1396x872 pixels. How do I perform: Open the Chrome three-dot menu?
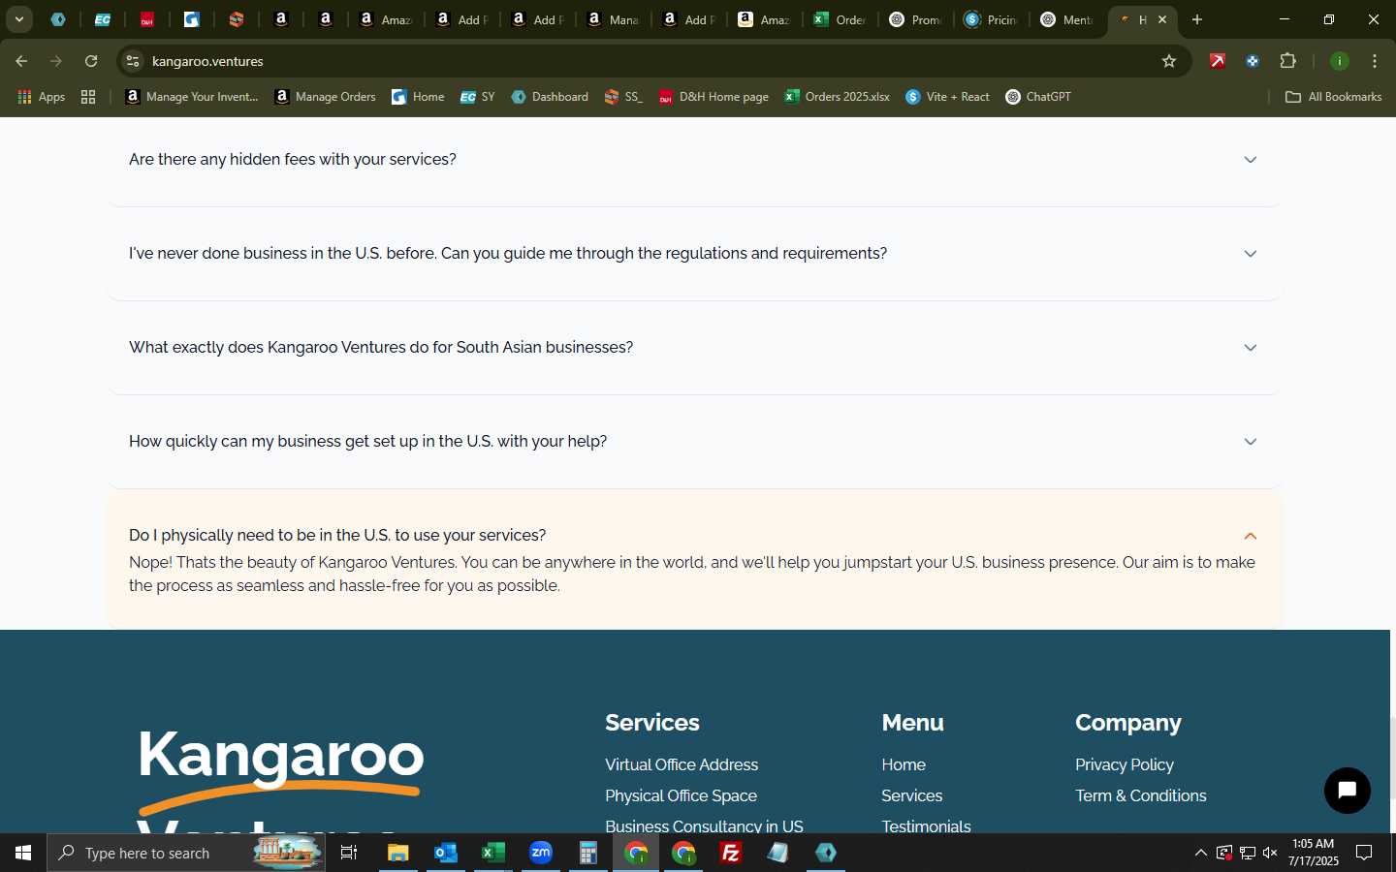click(1375, 61)
